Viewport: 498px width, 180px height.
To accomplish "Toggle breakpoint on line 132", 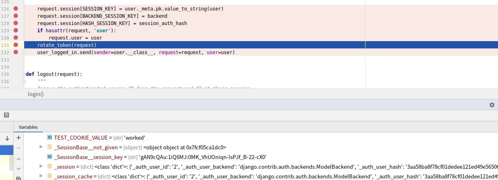I will coord(16,52).
